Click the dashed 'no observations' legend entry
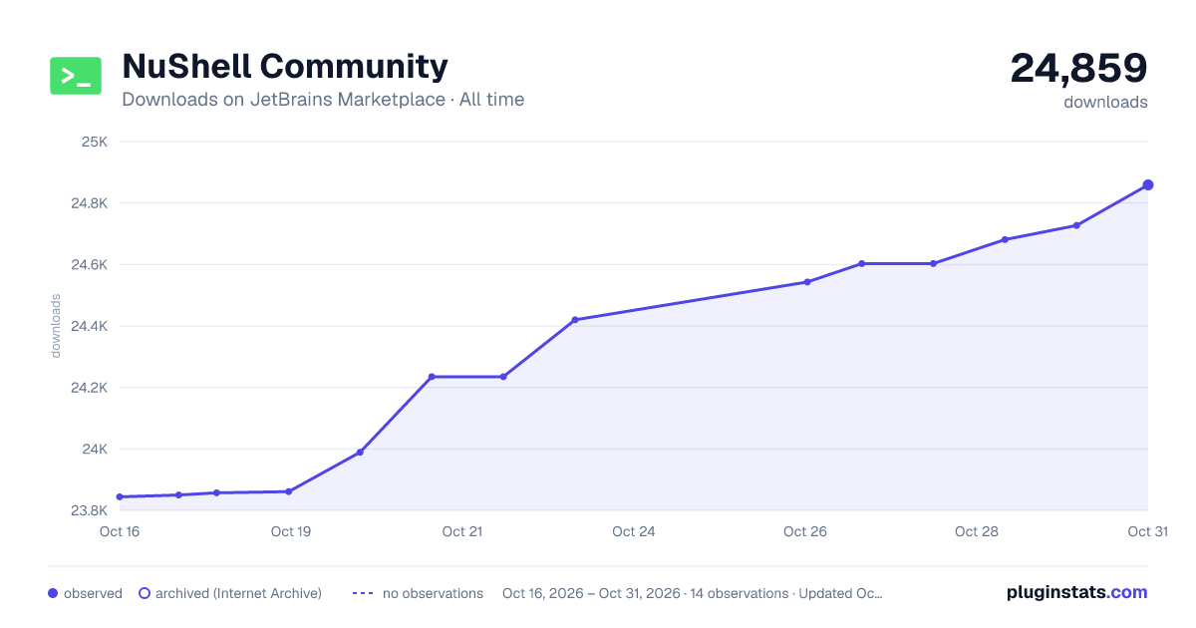Screen dimensions: 1196x628 pos(418,593)
